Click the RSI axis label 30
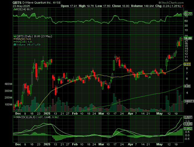This screenshot has height=147, width=194. coord(186,26)
